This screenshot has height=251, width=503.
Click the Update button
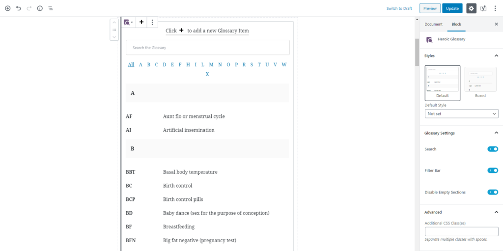(452, 8)
